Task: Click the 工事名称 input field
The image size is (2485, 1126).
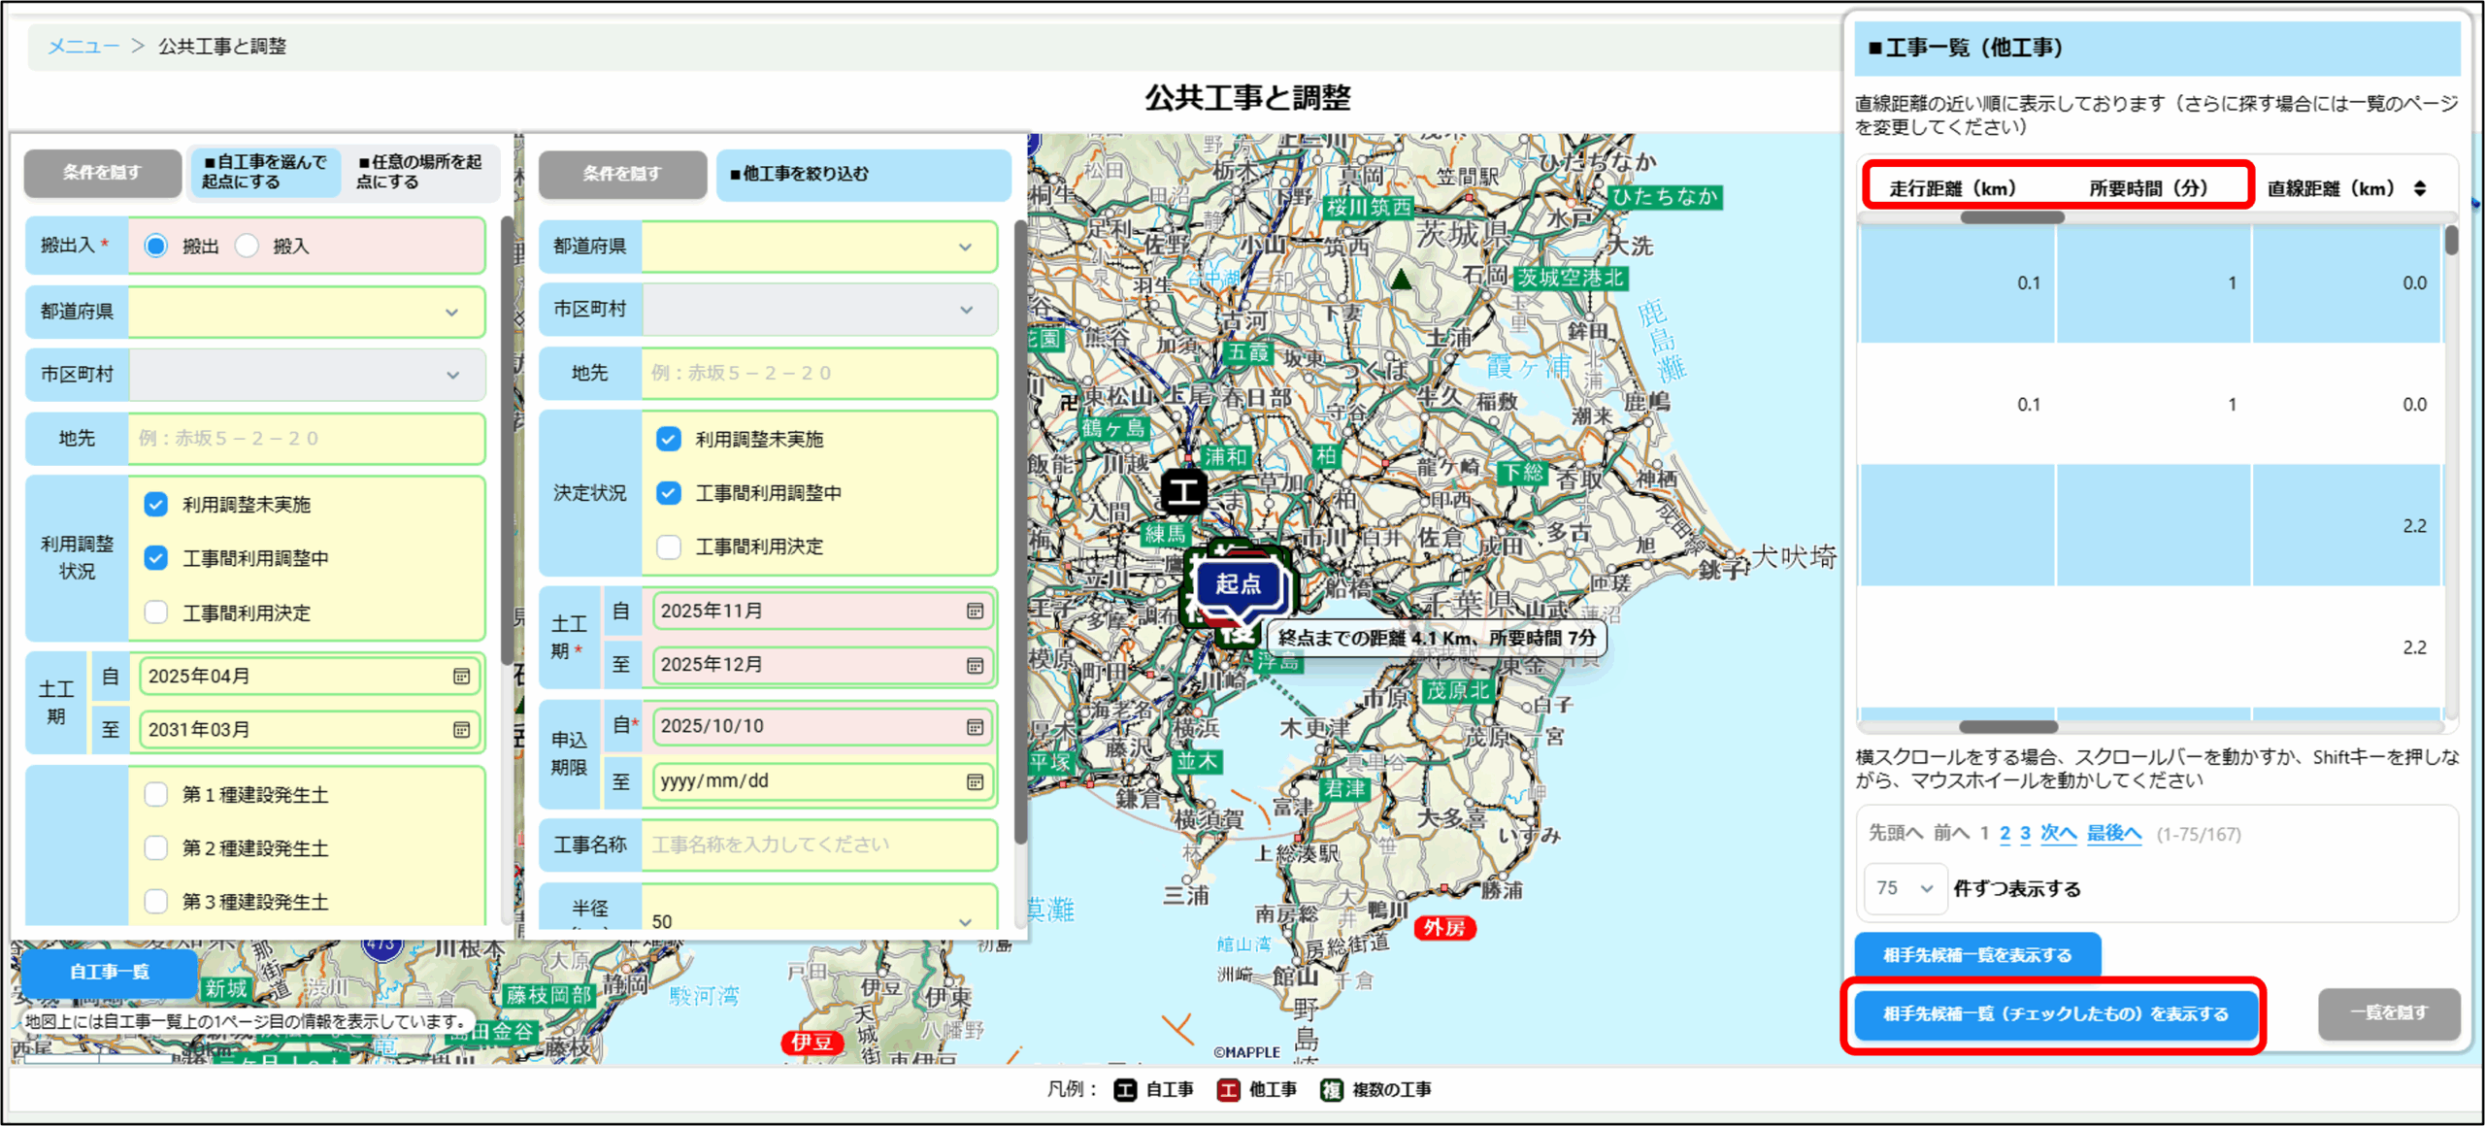Action: coord(818,844)
